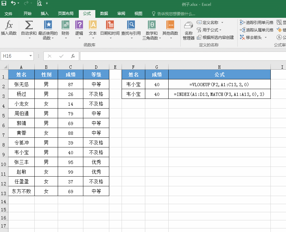The image size is (286, 232).
Task: Expand the 财务 dropdown arrow
Action: (66, 38)
